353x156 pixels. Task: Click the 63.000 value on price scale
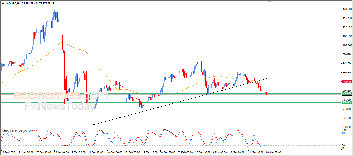347,127
